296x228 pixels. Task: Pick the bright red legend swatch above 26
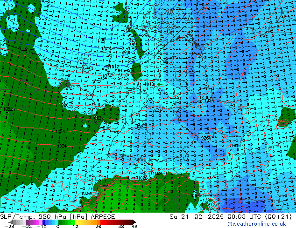pyautogui.click(x=102, y=222)
